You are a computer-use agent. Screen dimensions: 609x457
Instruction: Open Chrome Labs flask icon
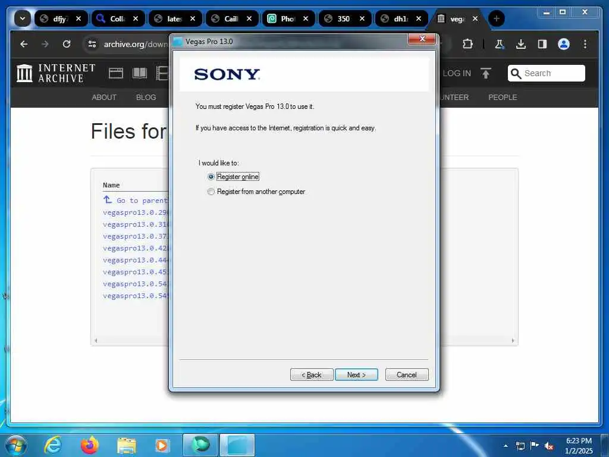point(500,44)
